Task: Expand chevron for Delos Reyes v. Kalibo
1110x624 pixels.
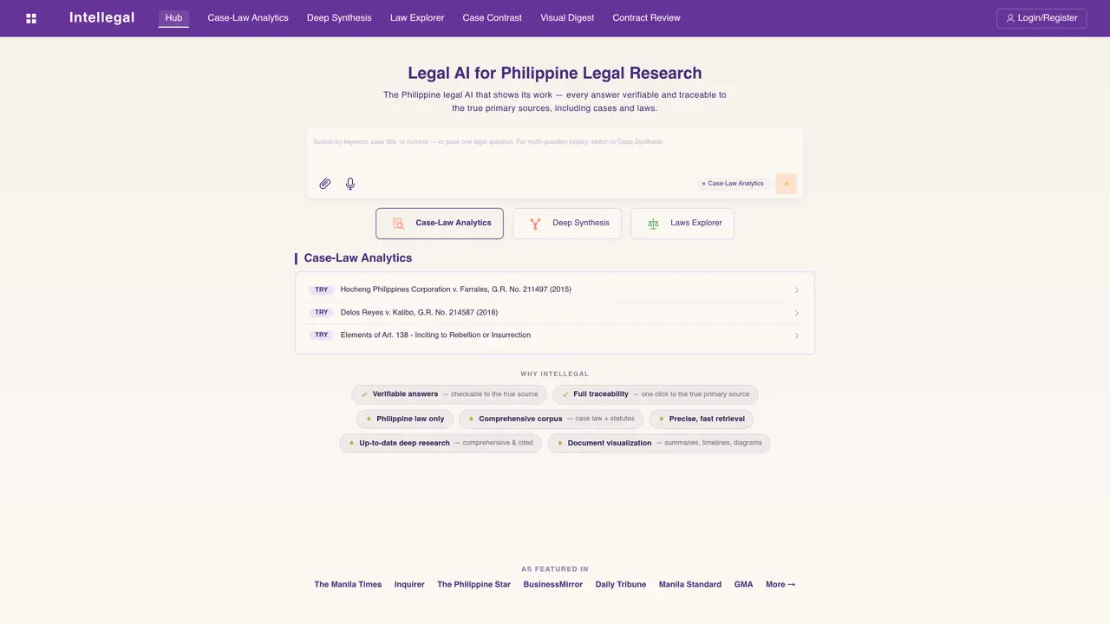Action: point(797,313)
